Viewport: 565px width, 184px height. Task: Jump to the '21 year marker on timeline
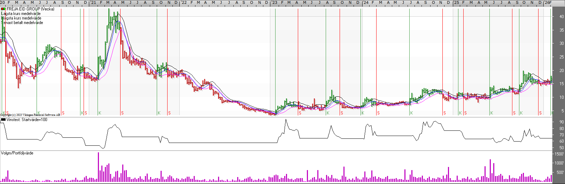(93, 2)
